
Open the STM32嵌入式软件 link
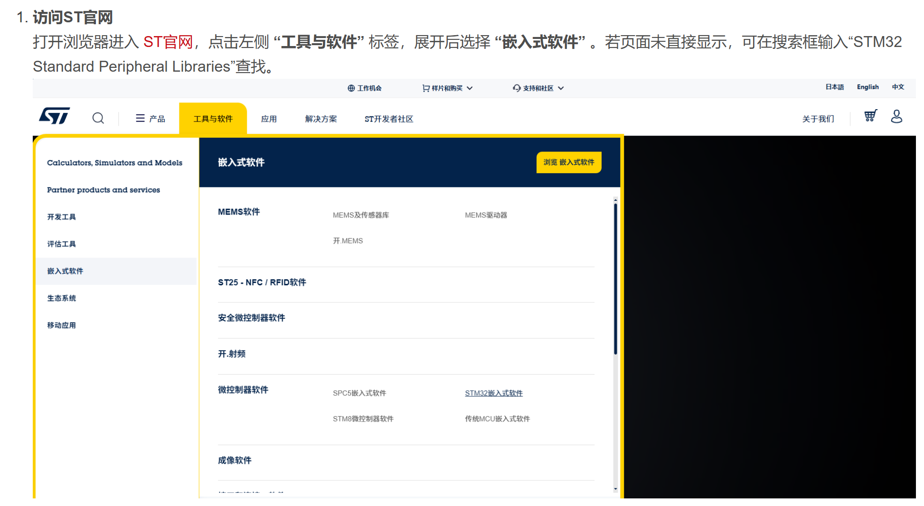click(x=494, y=393)
